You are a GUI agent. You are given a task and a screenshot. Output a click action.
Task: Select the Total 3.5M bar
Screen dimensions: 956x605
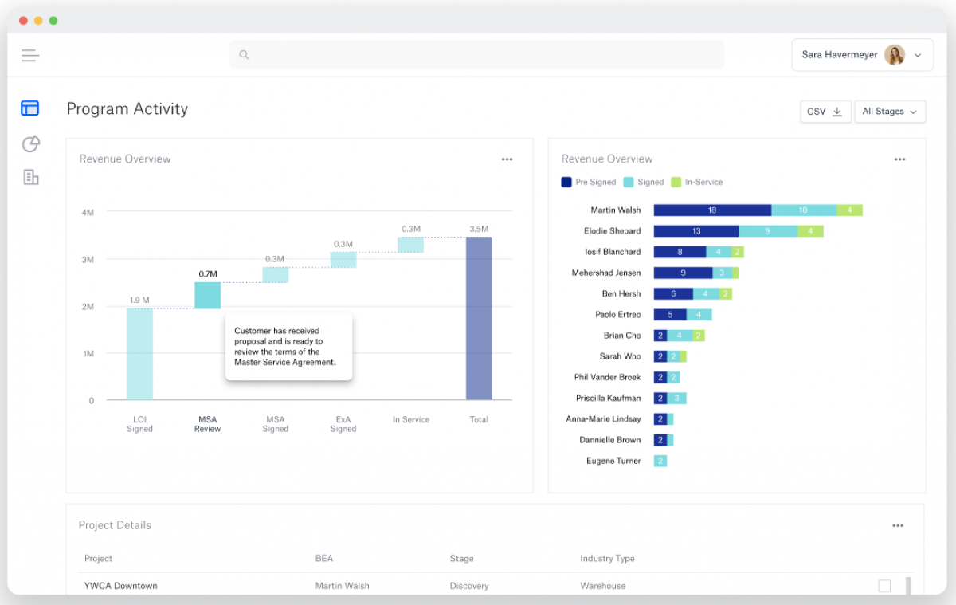click(479, 318)
